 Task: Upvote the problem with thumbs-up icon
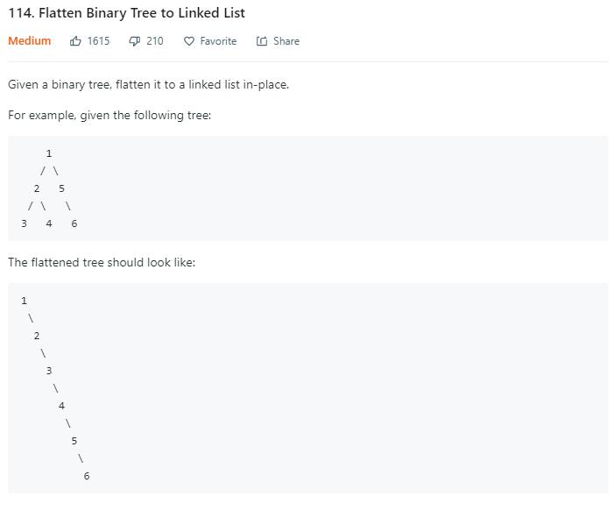tap(75, 40)
